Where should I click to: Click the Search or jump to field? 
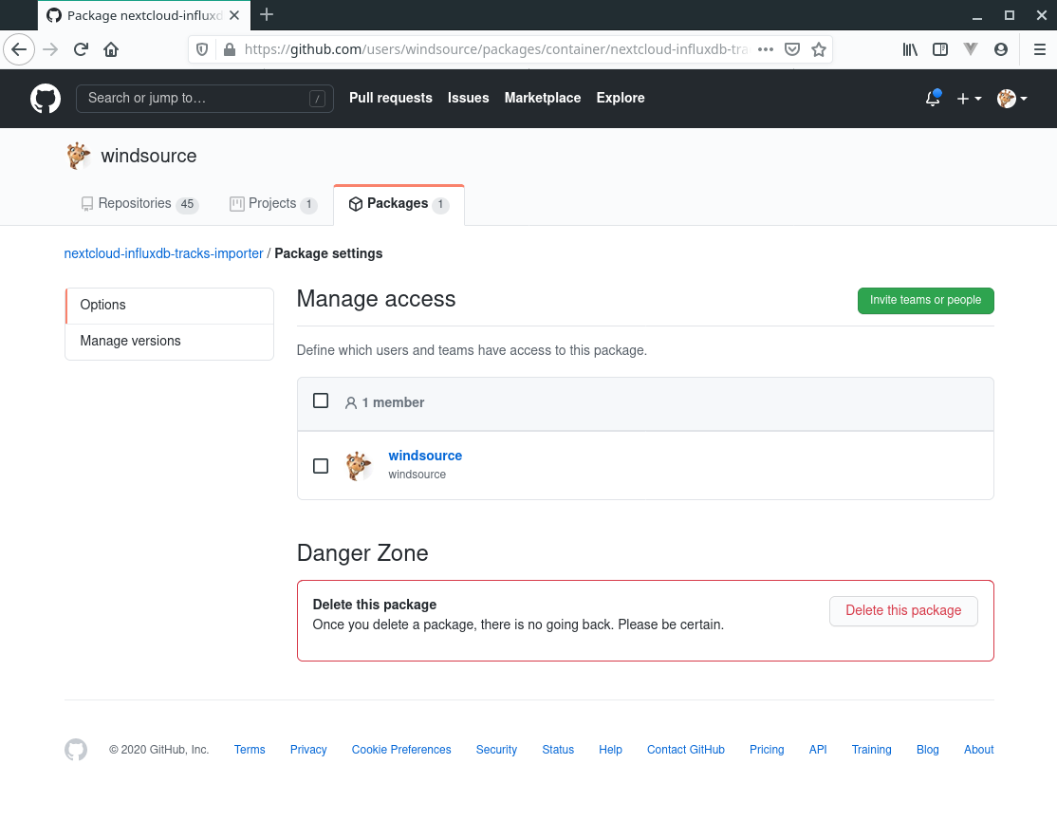point(204,98)
